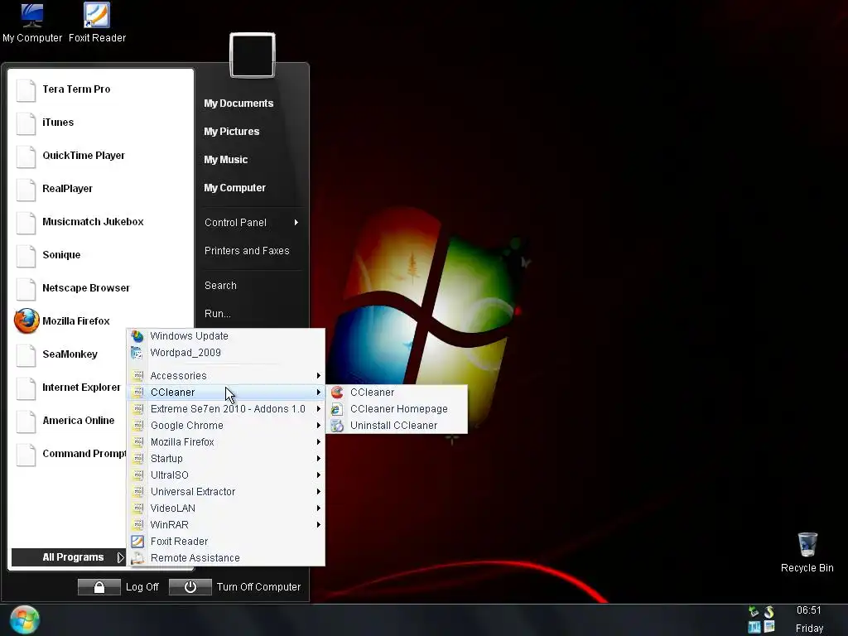848x636 pixels.
Task: Expand the Control Panel submenu arrow
Action: point(296,222)
